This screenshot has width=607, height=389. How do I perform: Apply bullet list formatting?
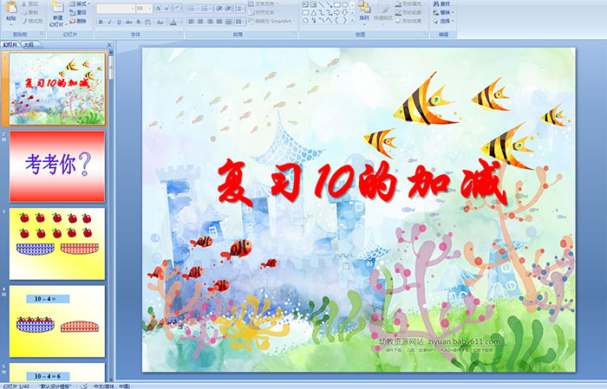coord(193,9)
